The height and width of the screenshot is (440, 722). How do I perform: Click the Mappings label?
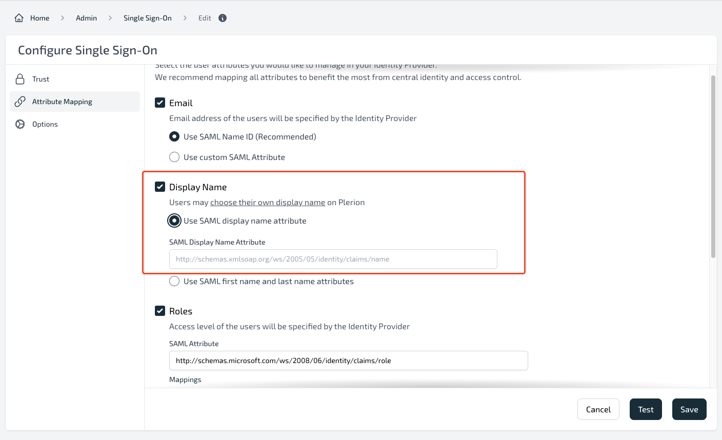(185, 379)
